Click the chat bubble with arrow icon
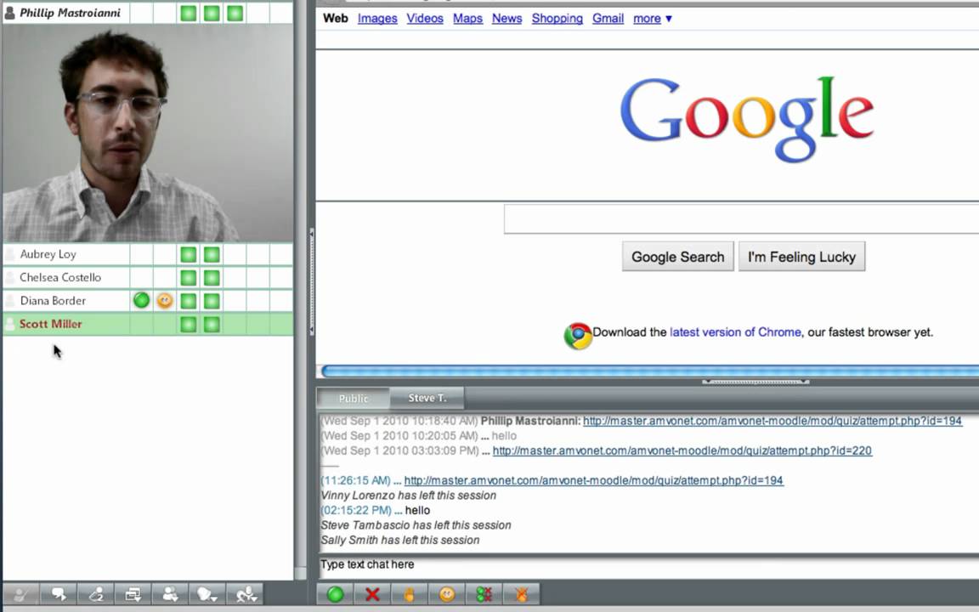 pyautogui.click(x=59, y=594)
